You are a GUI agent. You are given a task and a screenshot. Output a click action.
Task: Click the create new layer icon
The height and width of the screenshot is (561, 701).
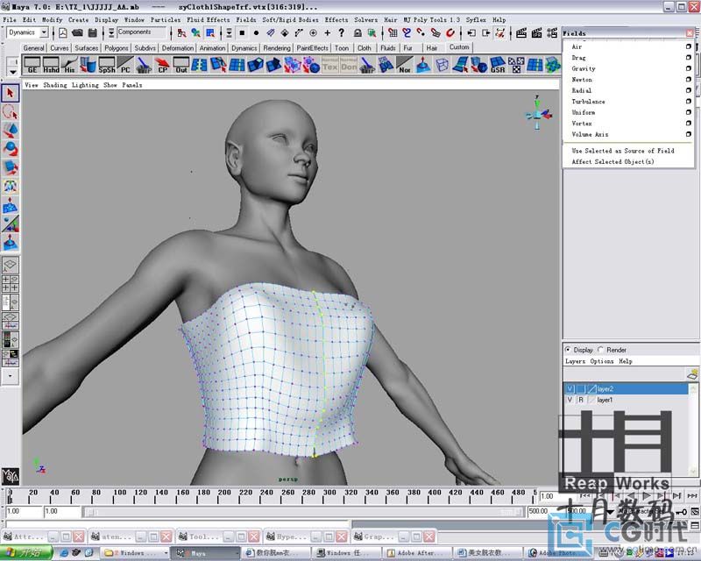tap(692, 373)
